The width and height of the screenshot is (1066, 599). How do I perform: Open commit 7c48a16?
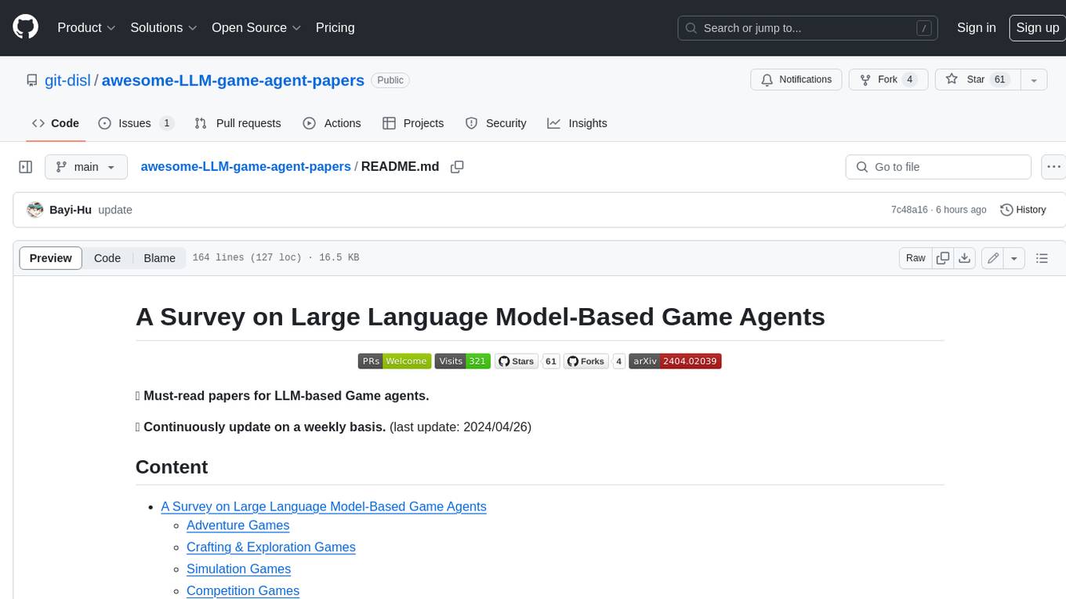pyautogui.click(x=909, y=209)
